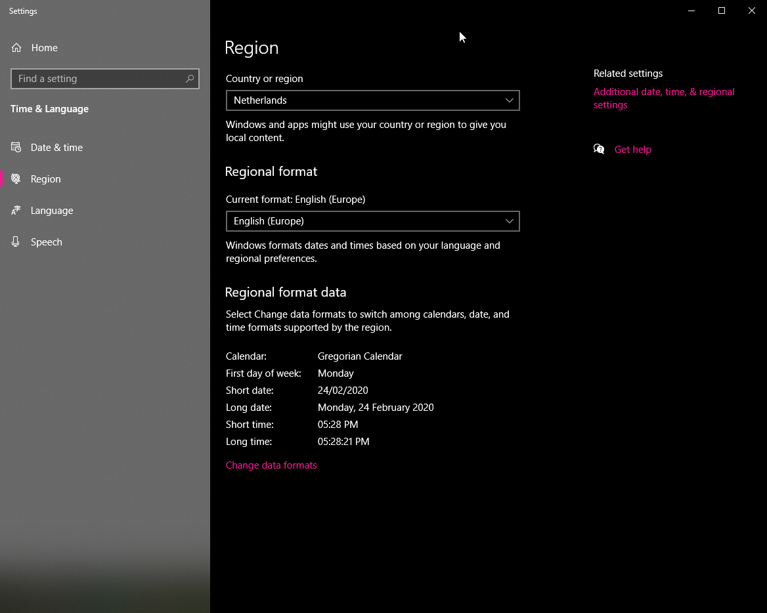Close the Settings window

(x=752, y=11)
